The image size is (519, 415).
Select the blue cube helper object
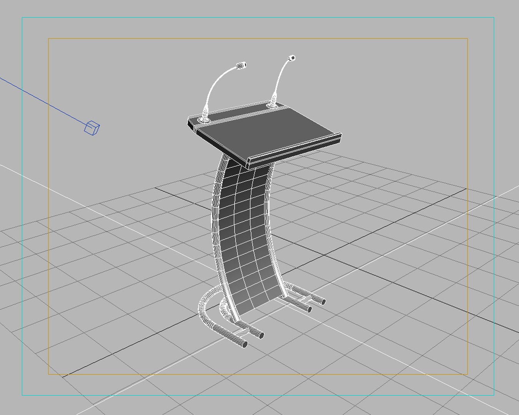[x=92, y=127]
